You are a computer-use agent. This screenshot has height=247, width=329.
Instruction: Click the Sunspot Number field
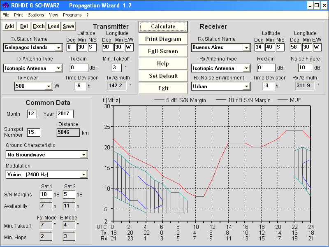coord(34,132)
